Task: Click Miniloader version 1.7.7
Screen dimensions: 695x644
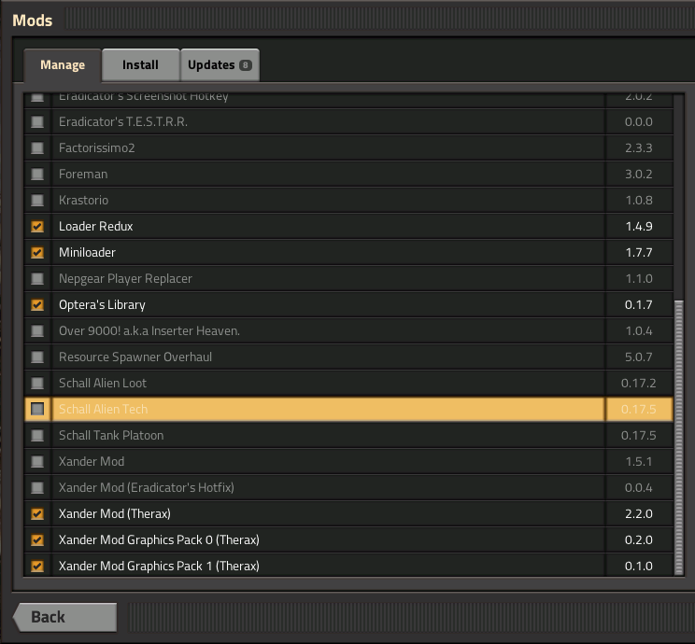Action: pos(639,252)
